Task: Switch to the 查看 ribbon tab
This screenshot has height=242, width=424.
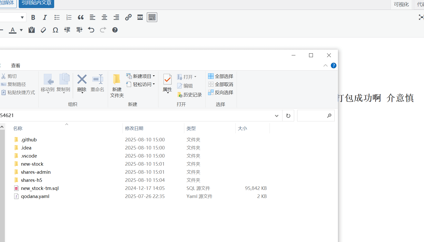Action: (15, 65)
